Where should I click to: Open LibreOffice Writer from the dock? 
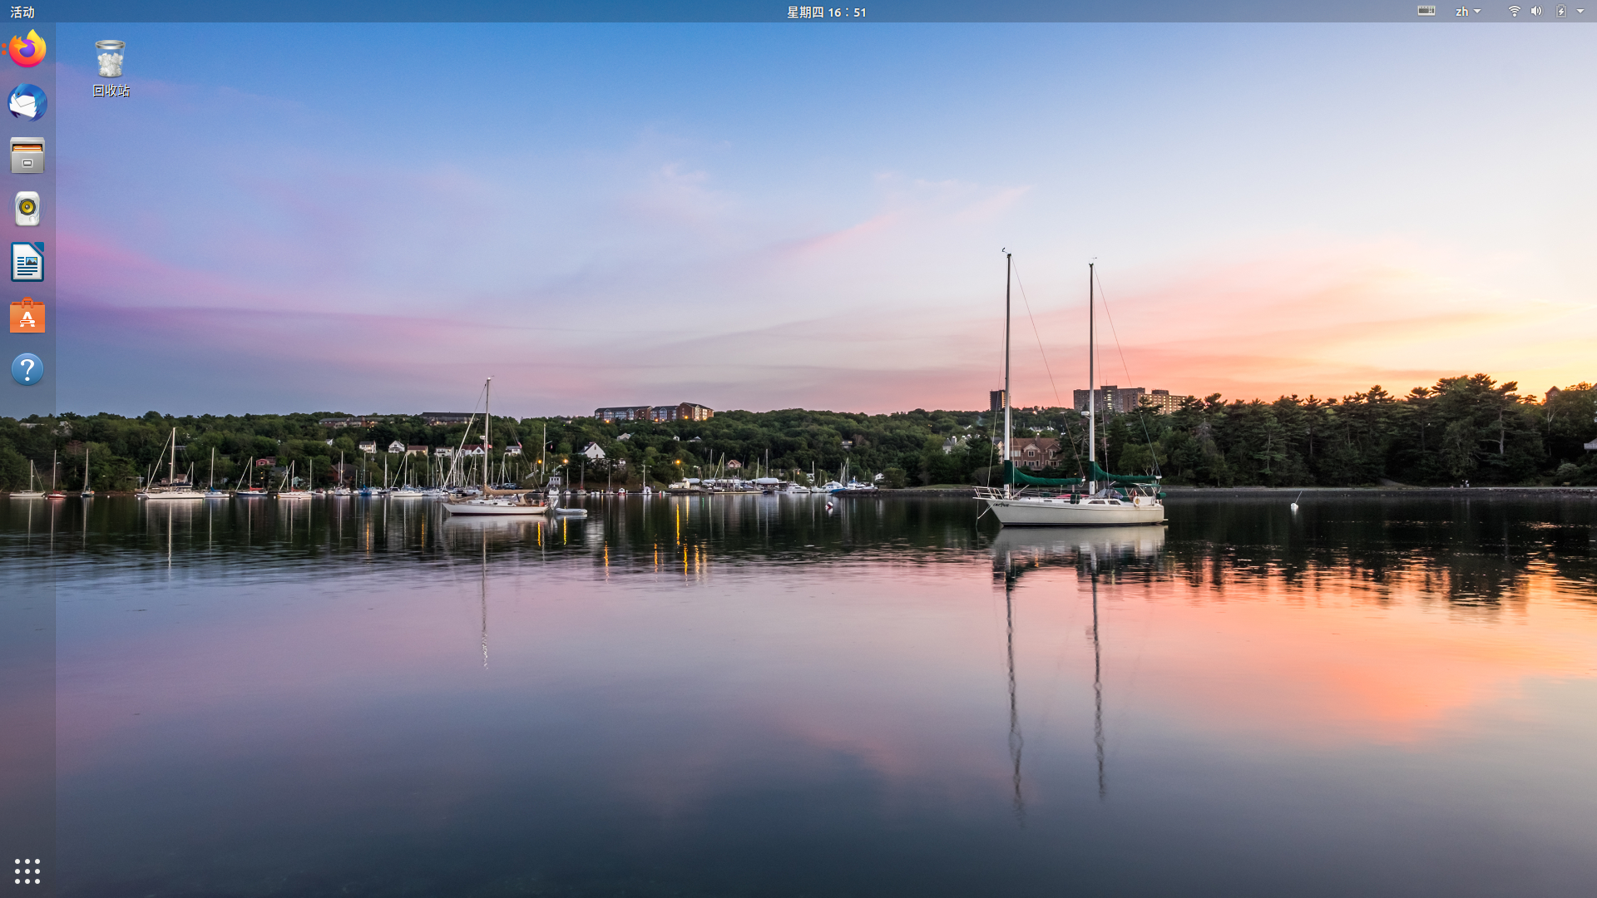[27, 263]
